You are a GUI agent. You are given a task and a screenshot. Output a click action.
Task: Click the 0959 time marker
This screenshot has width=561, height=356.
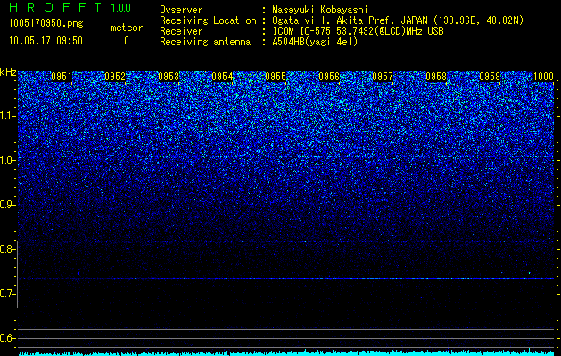pos(490,77)
